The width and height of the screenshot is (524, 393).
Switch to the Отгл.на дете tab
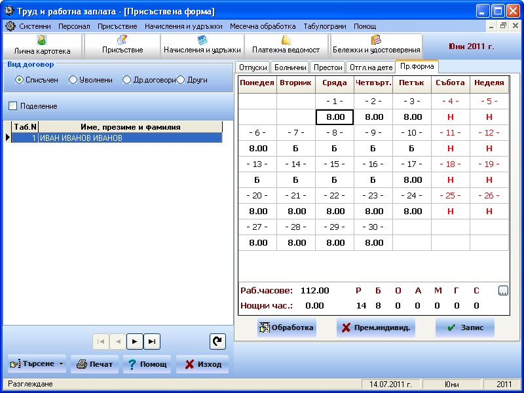point(371,67)
